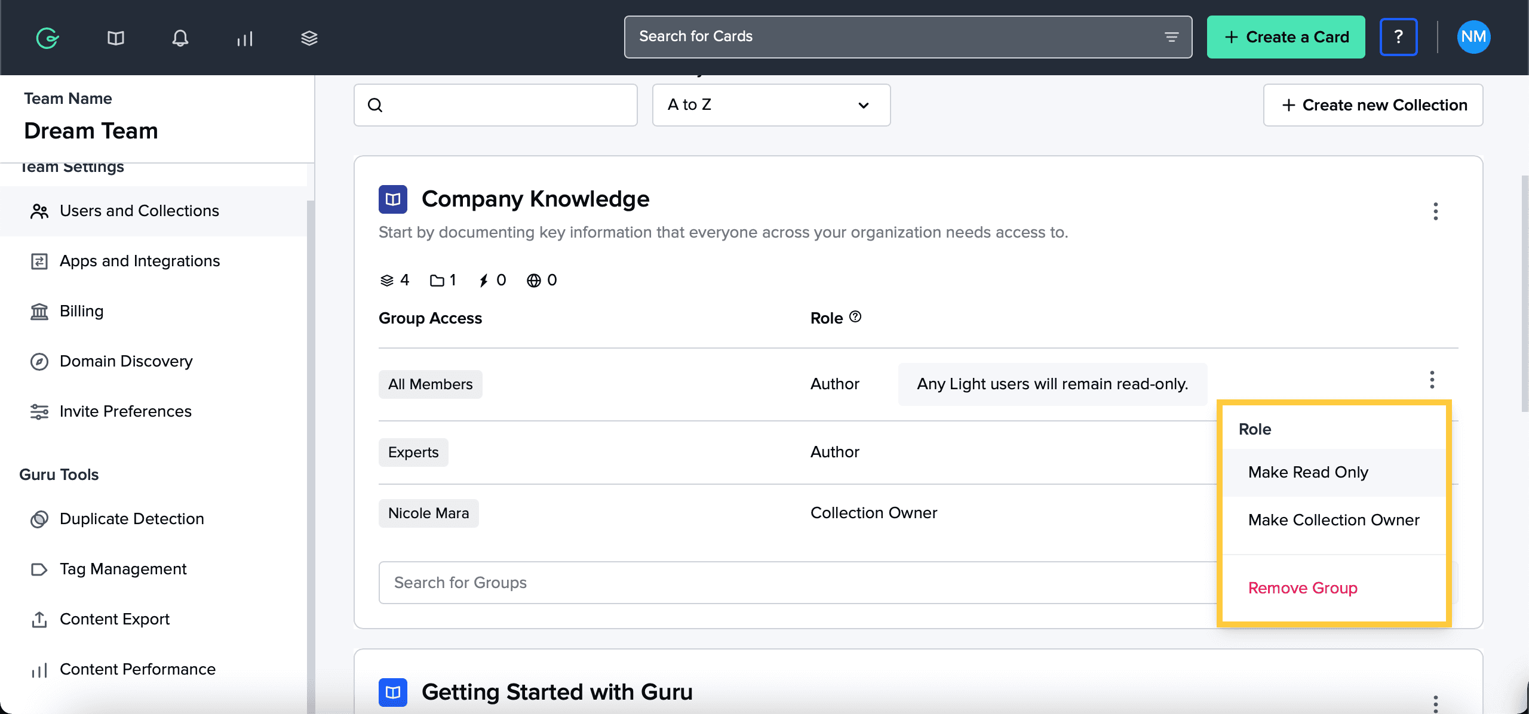1529x714 pixels.
Task: Click Create new Collection button
Action: [x=1374, y=104]
